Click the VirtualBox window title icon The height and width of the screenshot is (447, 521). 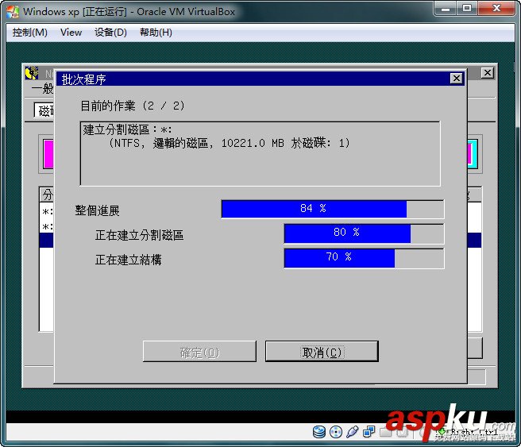click(x=13, y=12)
